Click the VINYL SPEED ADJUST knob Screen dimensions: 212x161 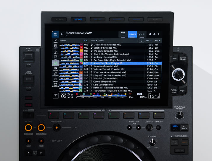click(x=180, y=115)
